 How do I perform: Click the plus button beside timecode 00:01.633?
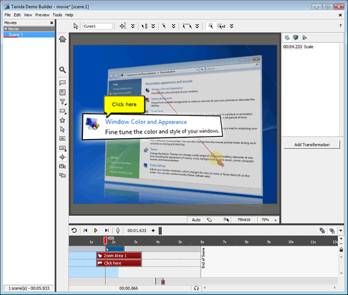click(153, 231)
